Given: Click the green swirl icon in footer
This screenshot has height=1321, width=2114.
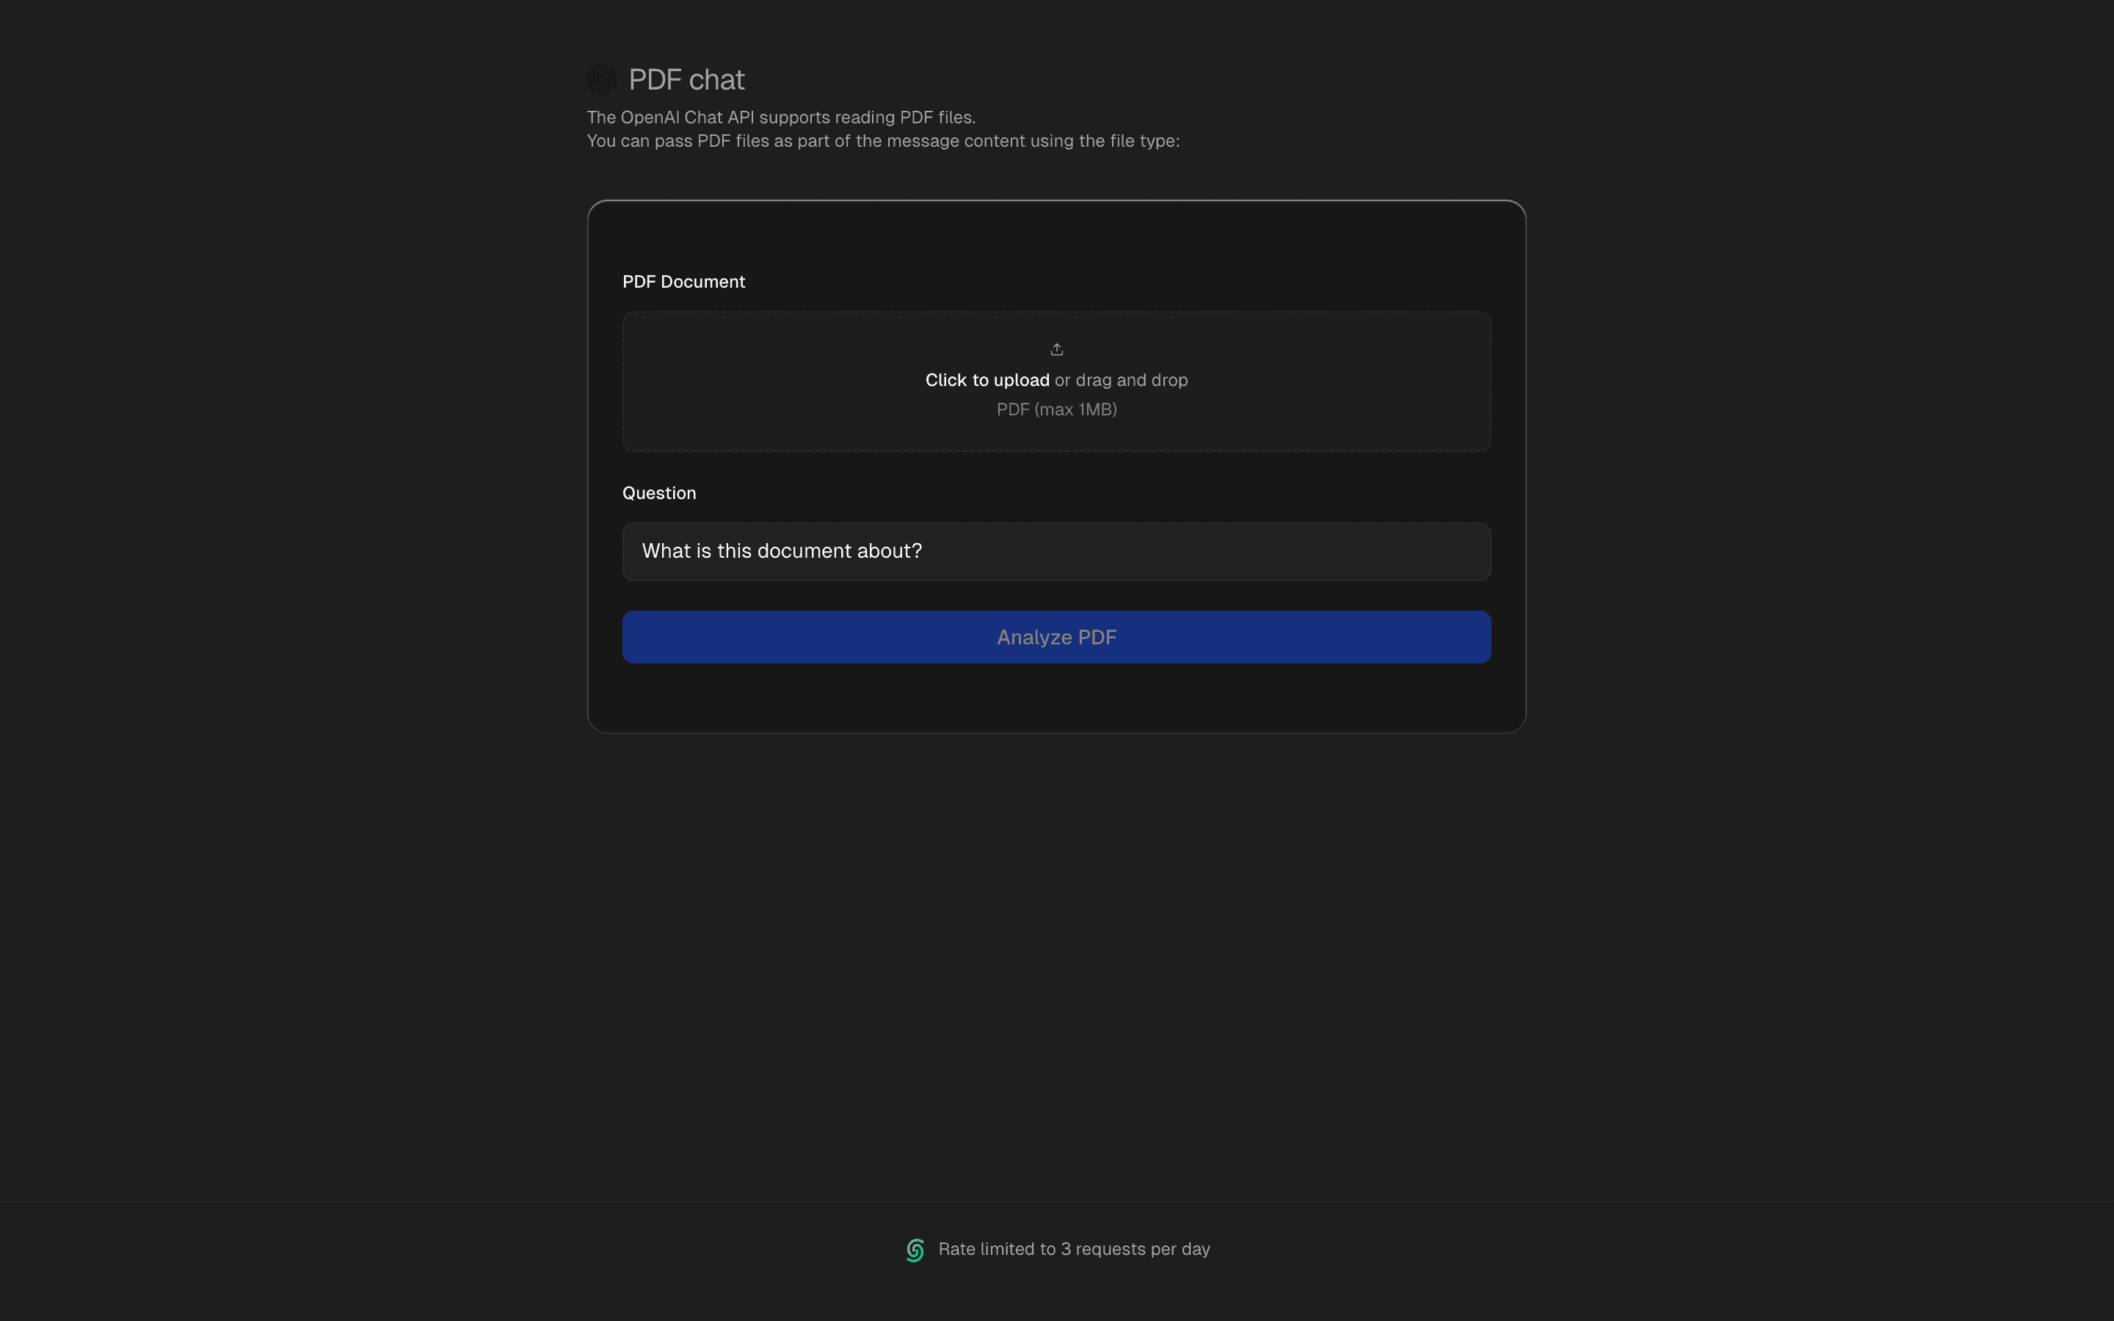Looking at the screenshot, I should (x=915, y=1251).
